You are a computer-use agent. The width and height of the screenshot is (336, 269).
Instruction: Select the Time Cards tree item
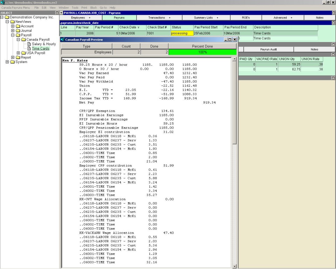click(x=41, y=49)
